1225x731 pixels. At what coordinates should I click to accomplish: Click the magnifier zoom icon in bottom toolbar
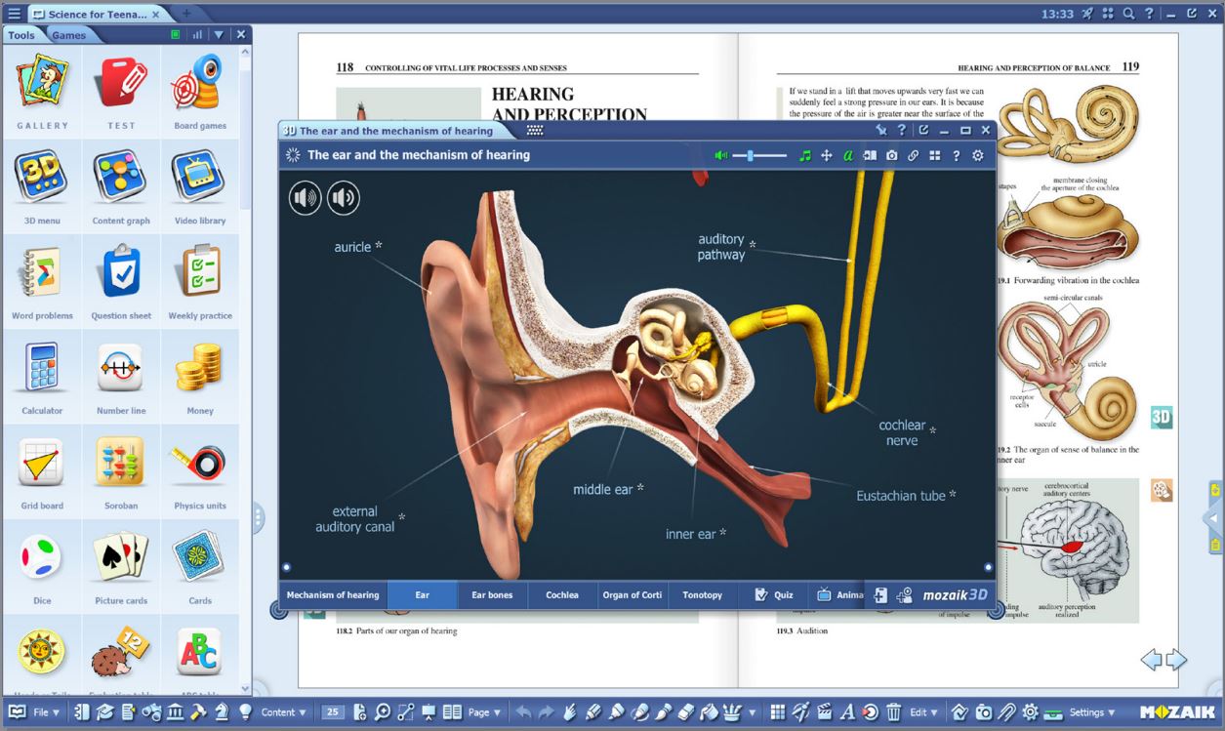pos(382,712)
